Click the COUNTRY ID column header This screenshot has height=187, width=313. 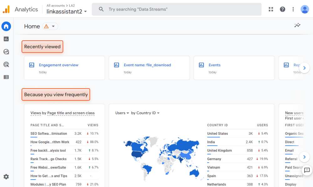tap(218, 125)
